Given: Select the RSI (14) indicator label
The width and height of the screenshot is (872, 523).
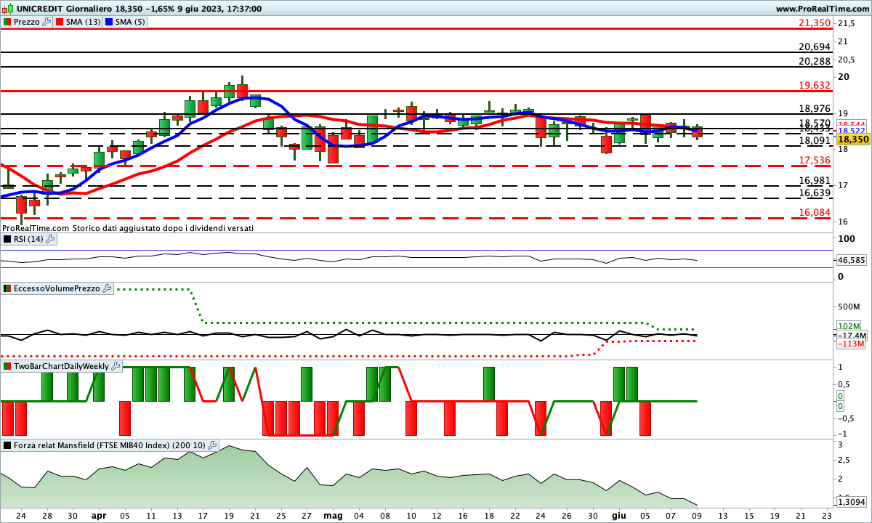Looking at the screenshot, I should 29,238.
